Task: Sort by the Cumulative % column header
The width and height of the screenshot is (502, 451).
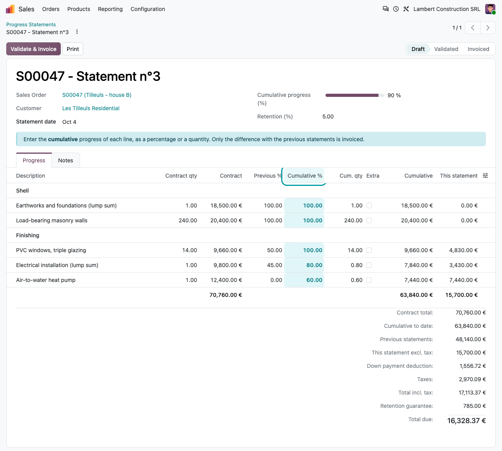Action: point(305,176)
